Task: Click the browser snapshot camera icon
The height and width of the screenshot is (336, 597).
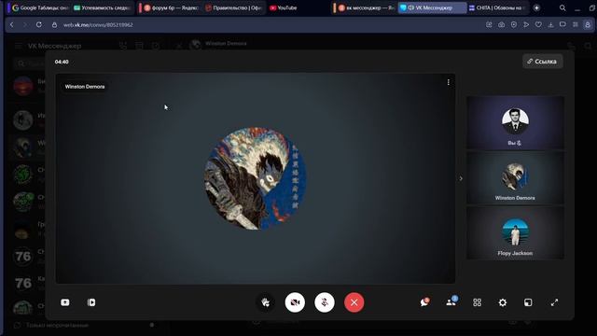Action: coord(502,25)
